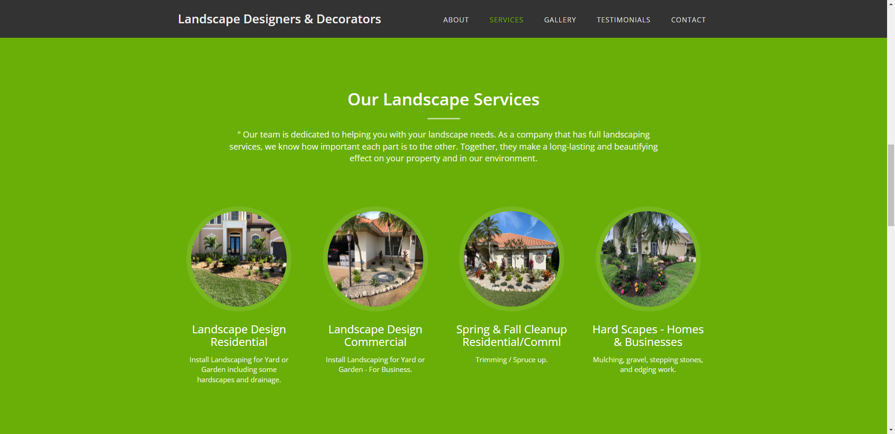
Task: Select the Spring & Fall Cleanup circular photo
Action: point(511,259)
